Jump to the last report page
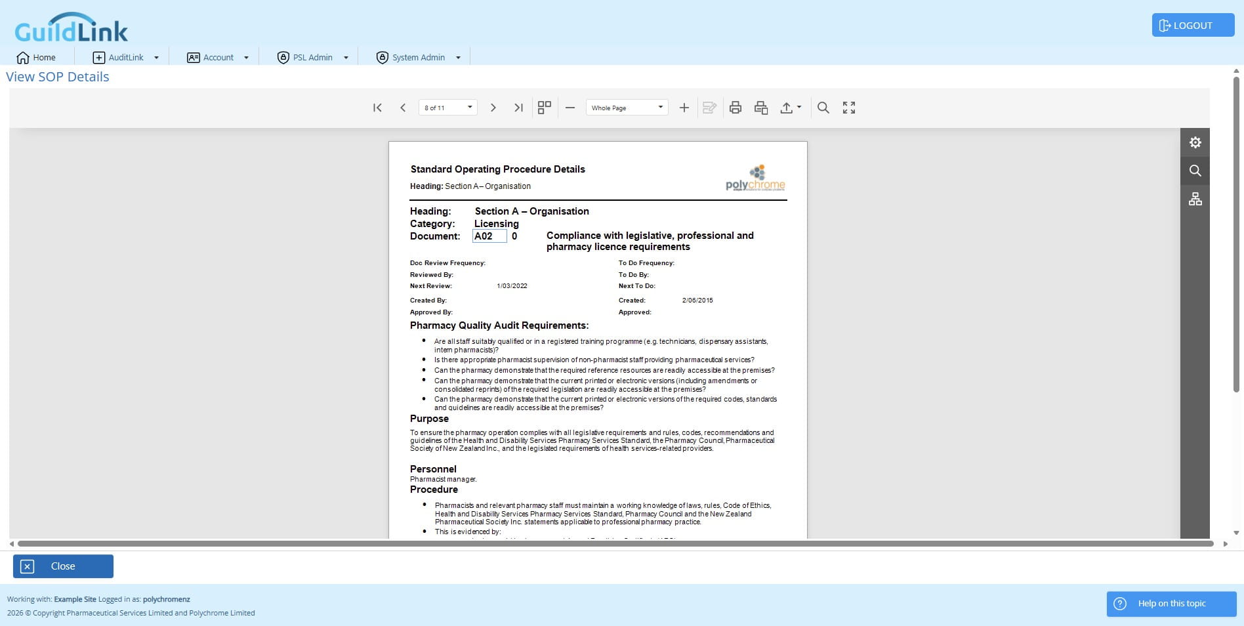Viewport: 1244px width, 626px height. click(x=518, y=108)
